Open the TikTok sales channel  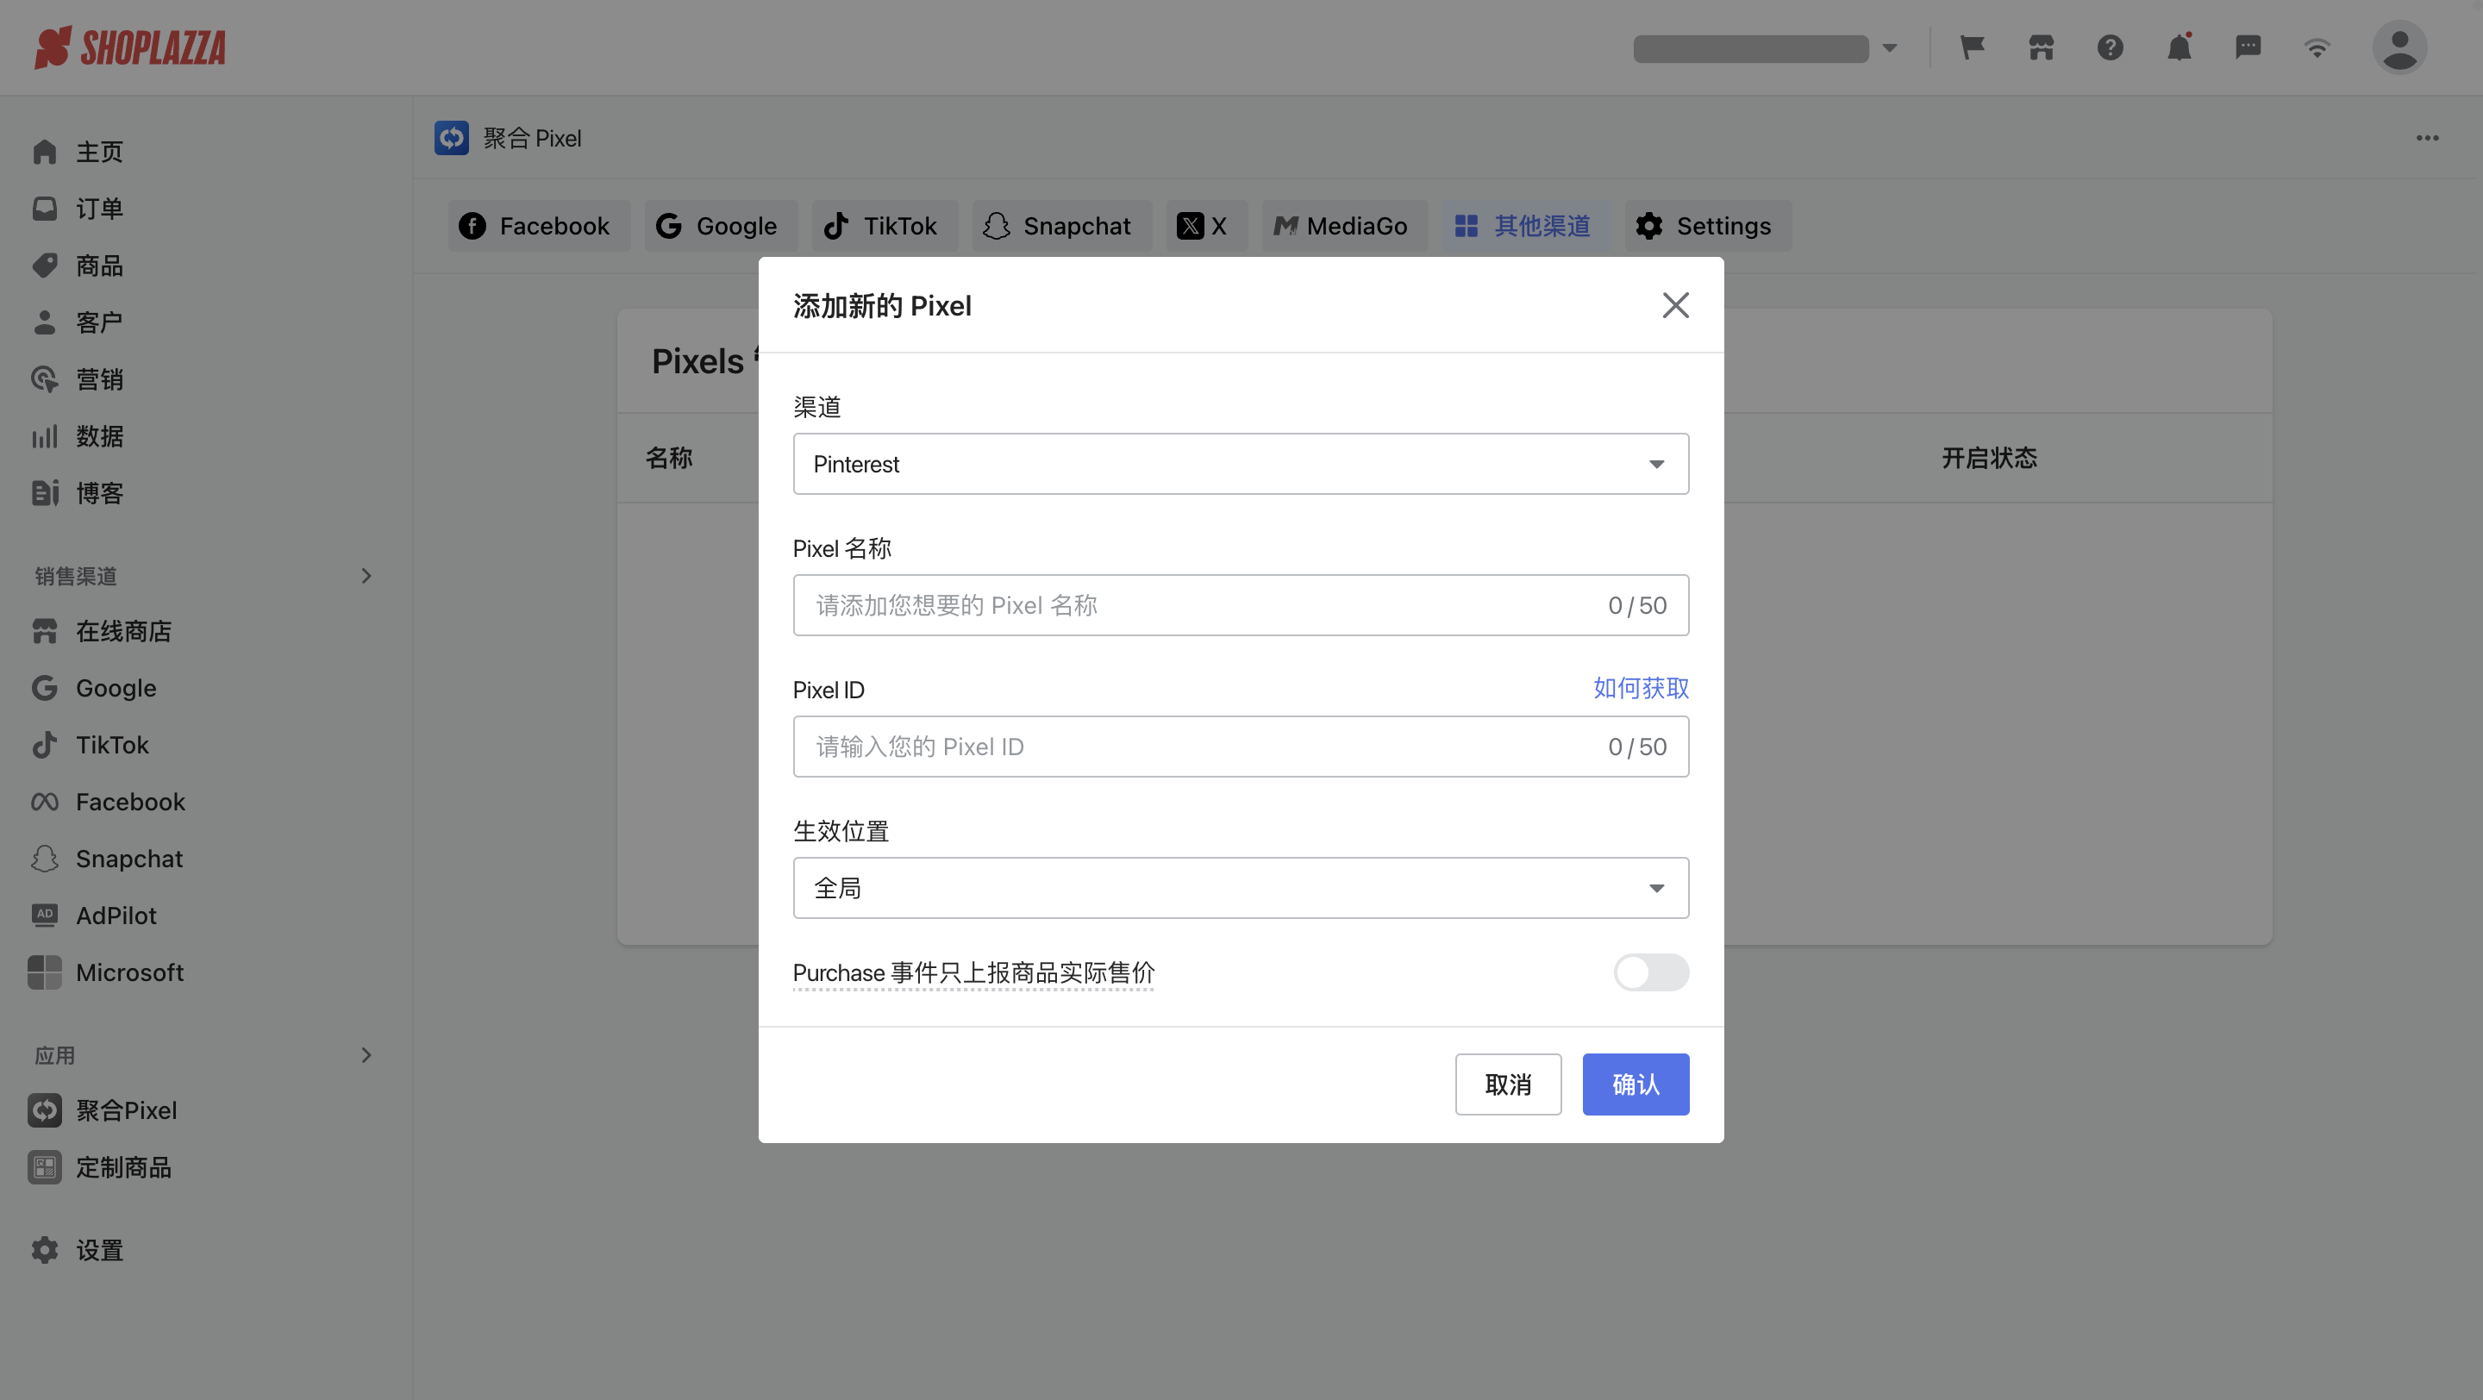click(111, 745)
